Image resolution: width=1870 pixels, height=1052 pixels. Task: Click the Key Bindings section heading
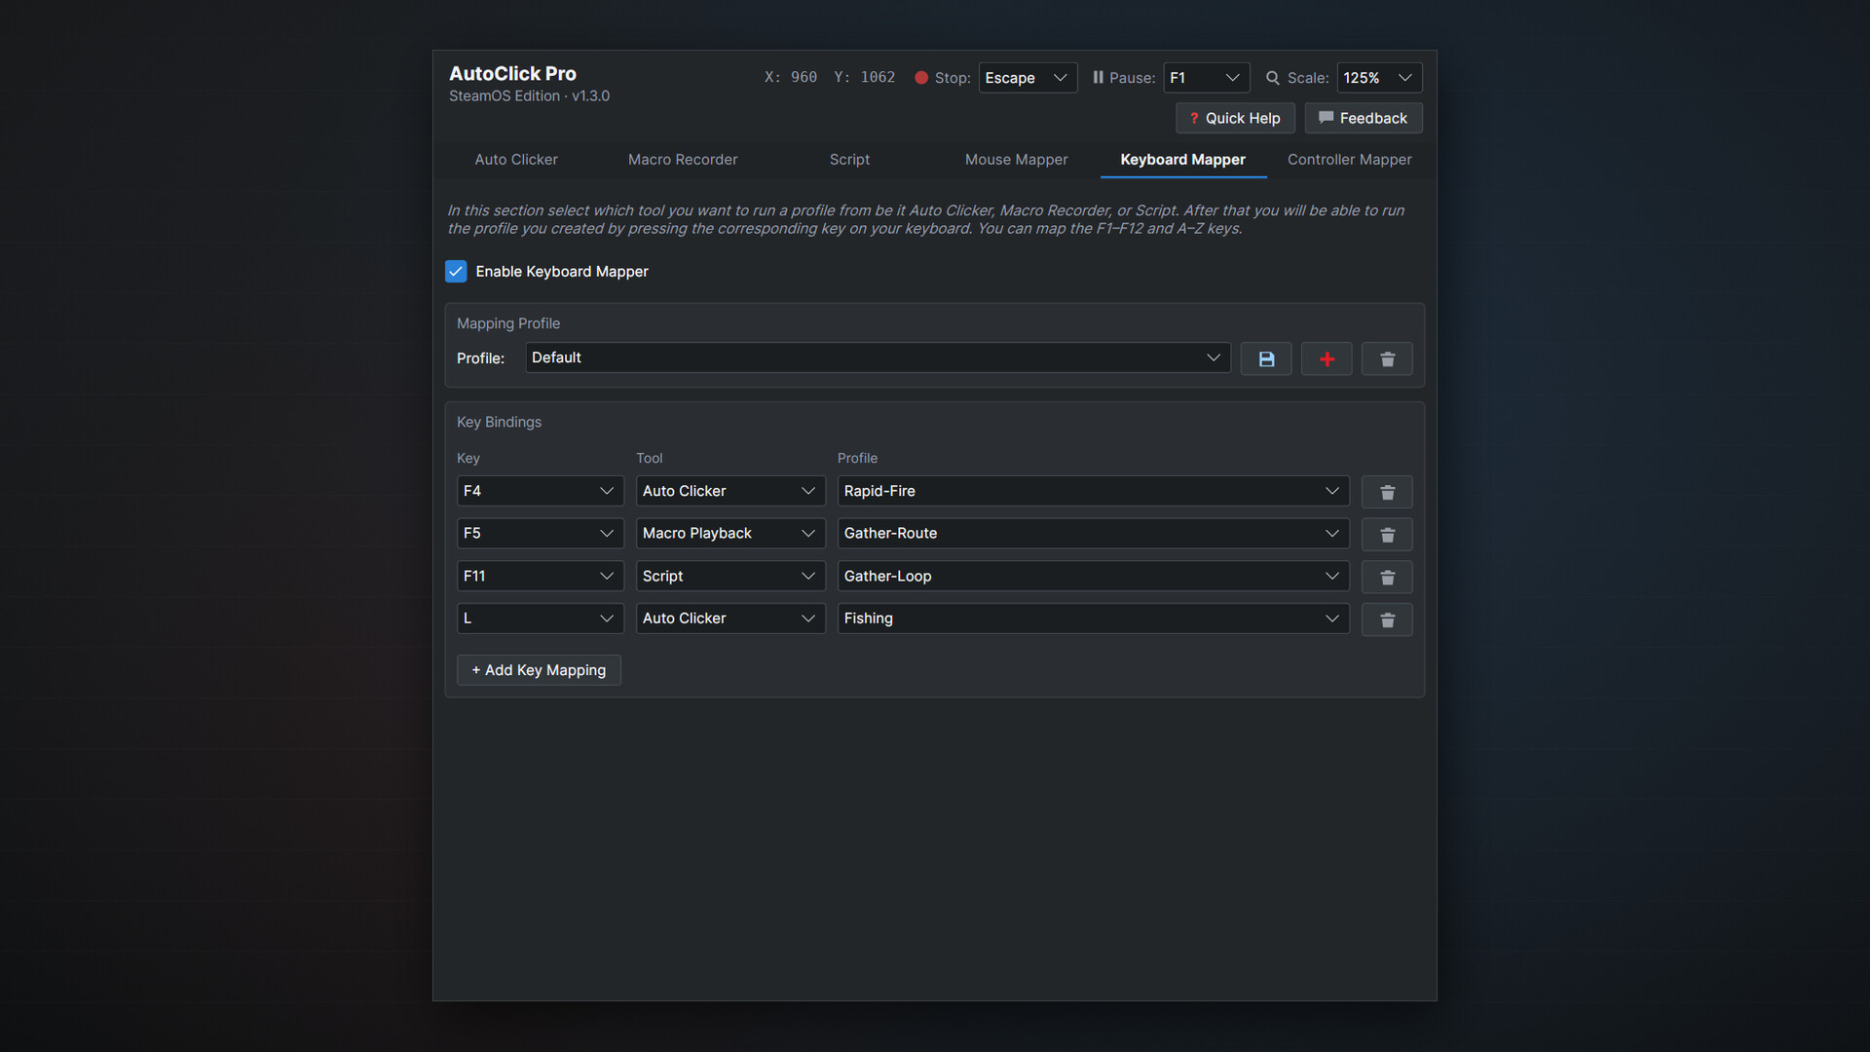pyautogui.click(x=499, y=422)
